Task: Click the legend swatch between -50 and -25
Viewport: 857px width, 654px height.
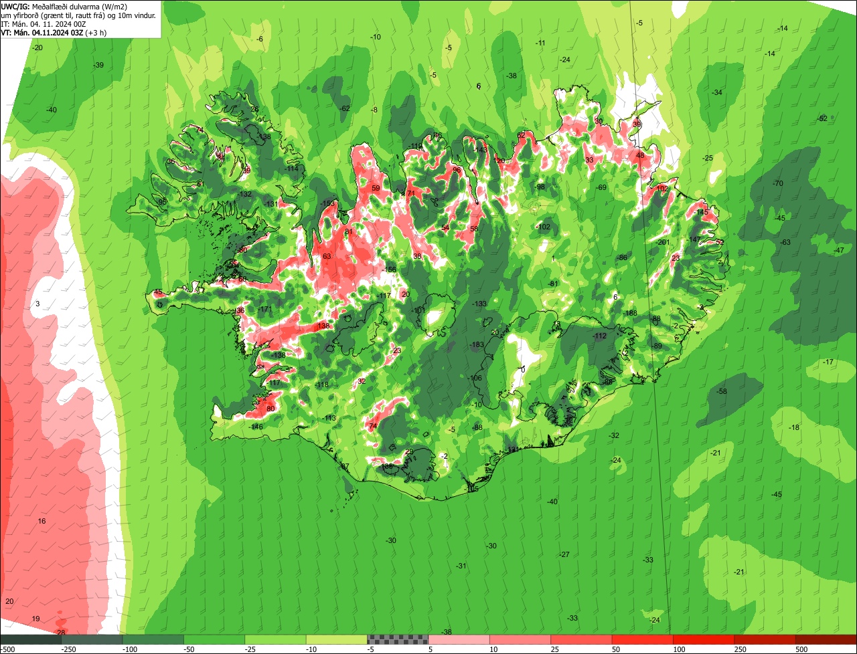Action: click(x=214, y=639)
